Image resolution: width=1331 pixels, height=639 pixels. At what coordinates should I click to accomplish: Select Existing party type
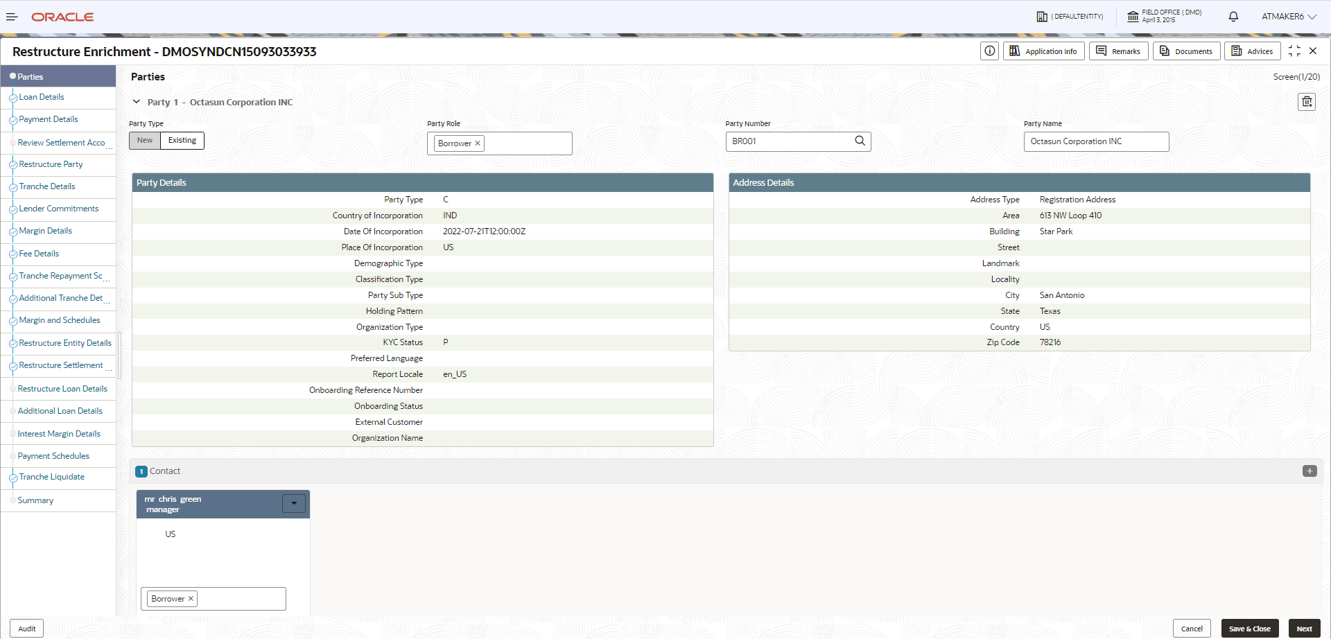tap(182, 140)
